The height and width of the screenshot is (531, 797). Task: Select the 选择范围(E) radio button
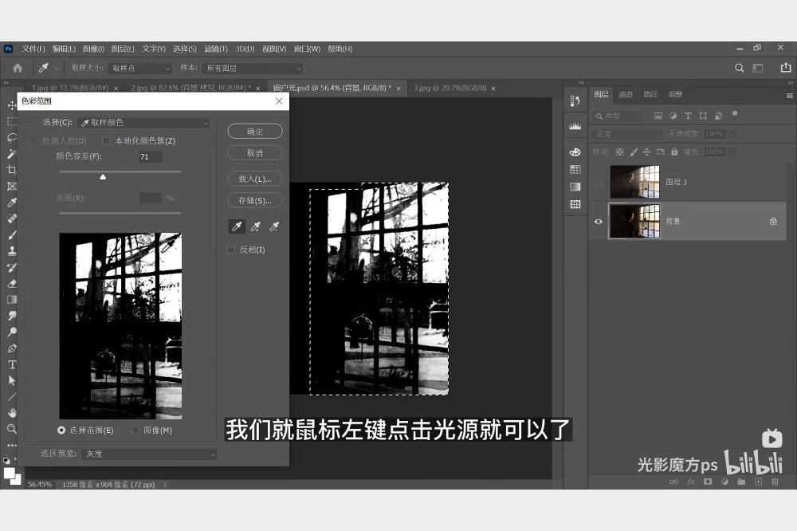61,431
